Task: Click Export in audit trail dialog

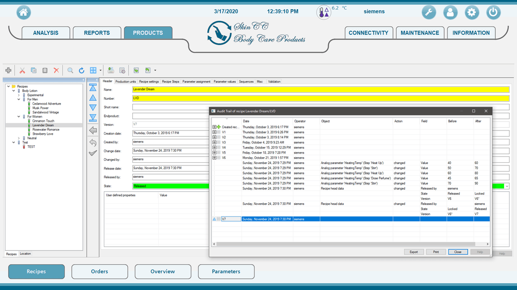Action: tap(414, 252)
